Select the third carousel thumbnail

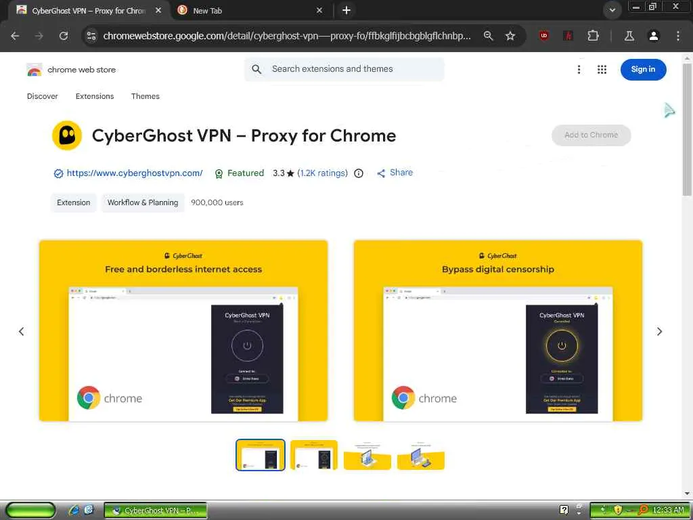pyautogui.click(x=367, y=455)
